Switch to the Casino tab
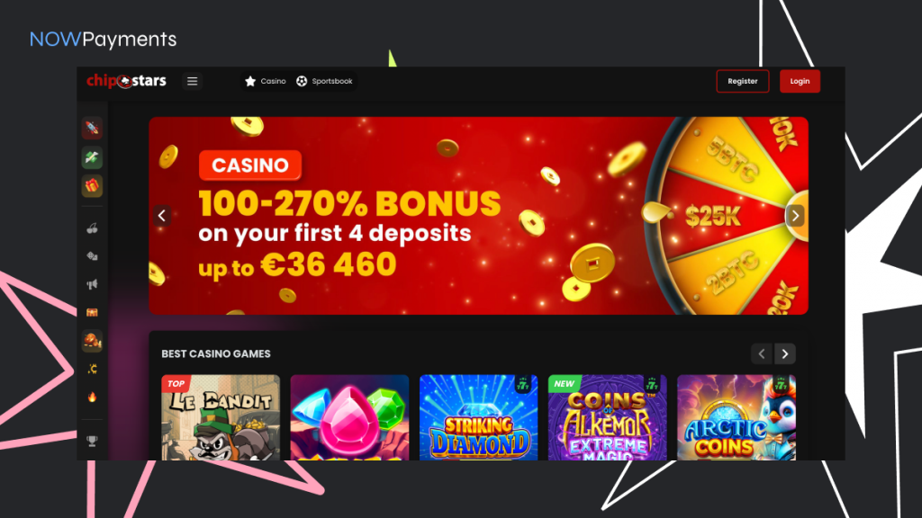This screenshot has width=922, height=518. click(x=266, y=81)
